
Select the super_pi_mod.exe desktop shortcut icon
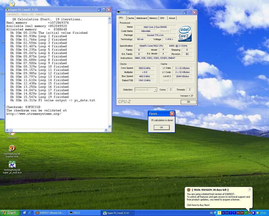pyautogui.click(x=12, y=164)
